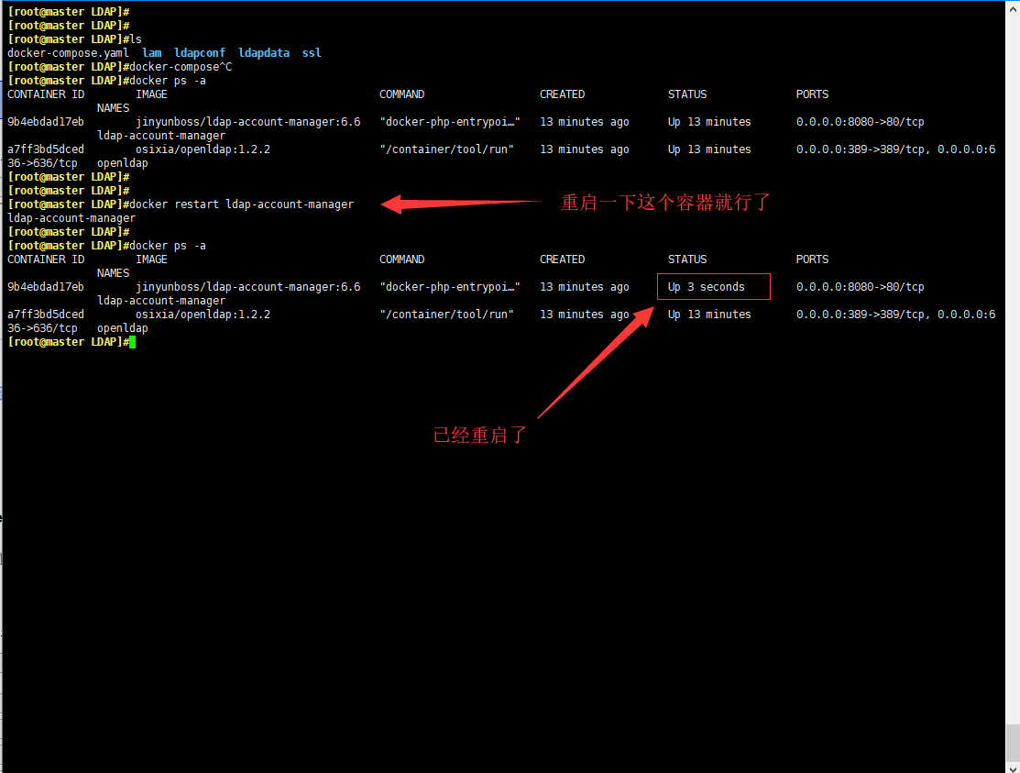Click '"/container/tool/run"' command in first listing
This screenshot has width=1020, height=773.
point(447,149)
